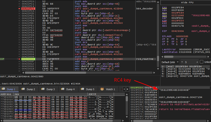
Task: Click the memory icon on the Dump 4 tab
Action: (x=62, y=89)
